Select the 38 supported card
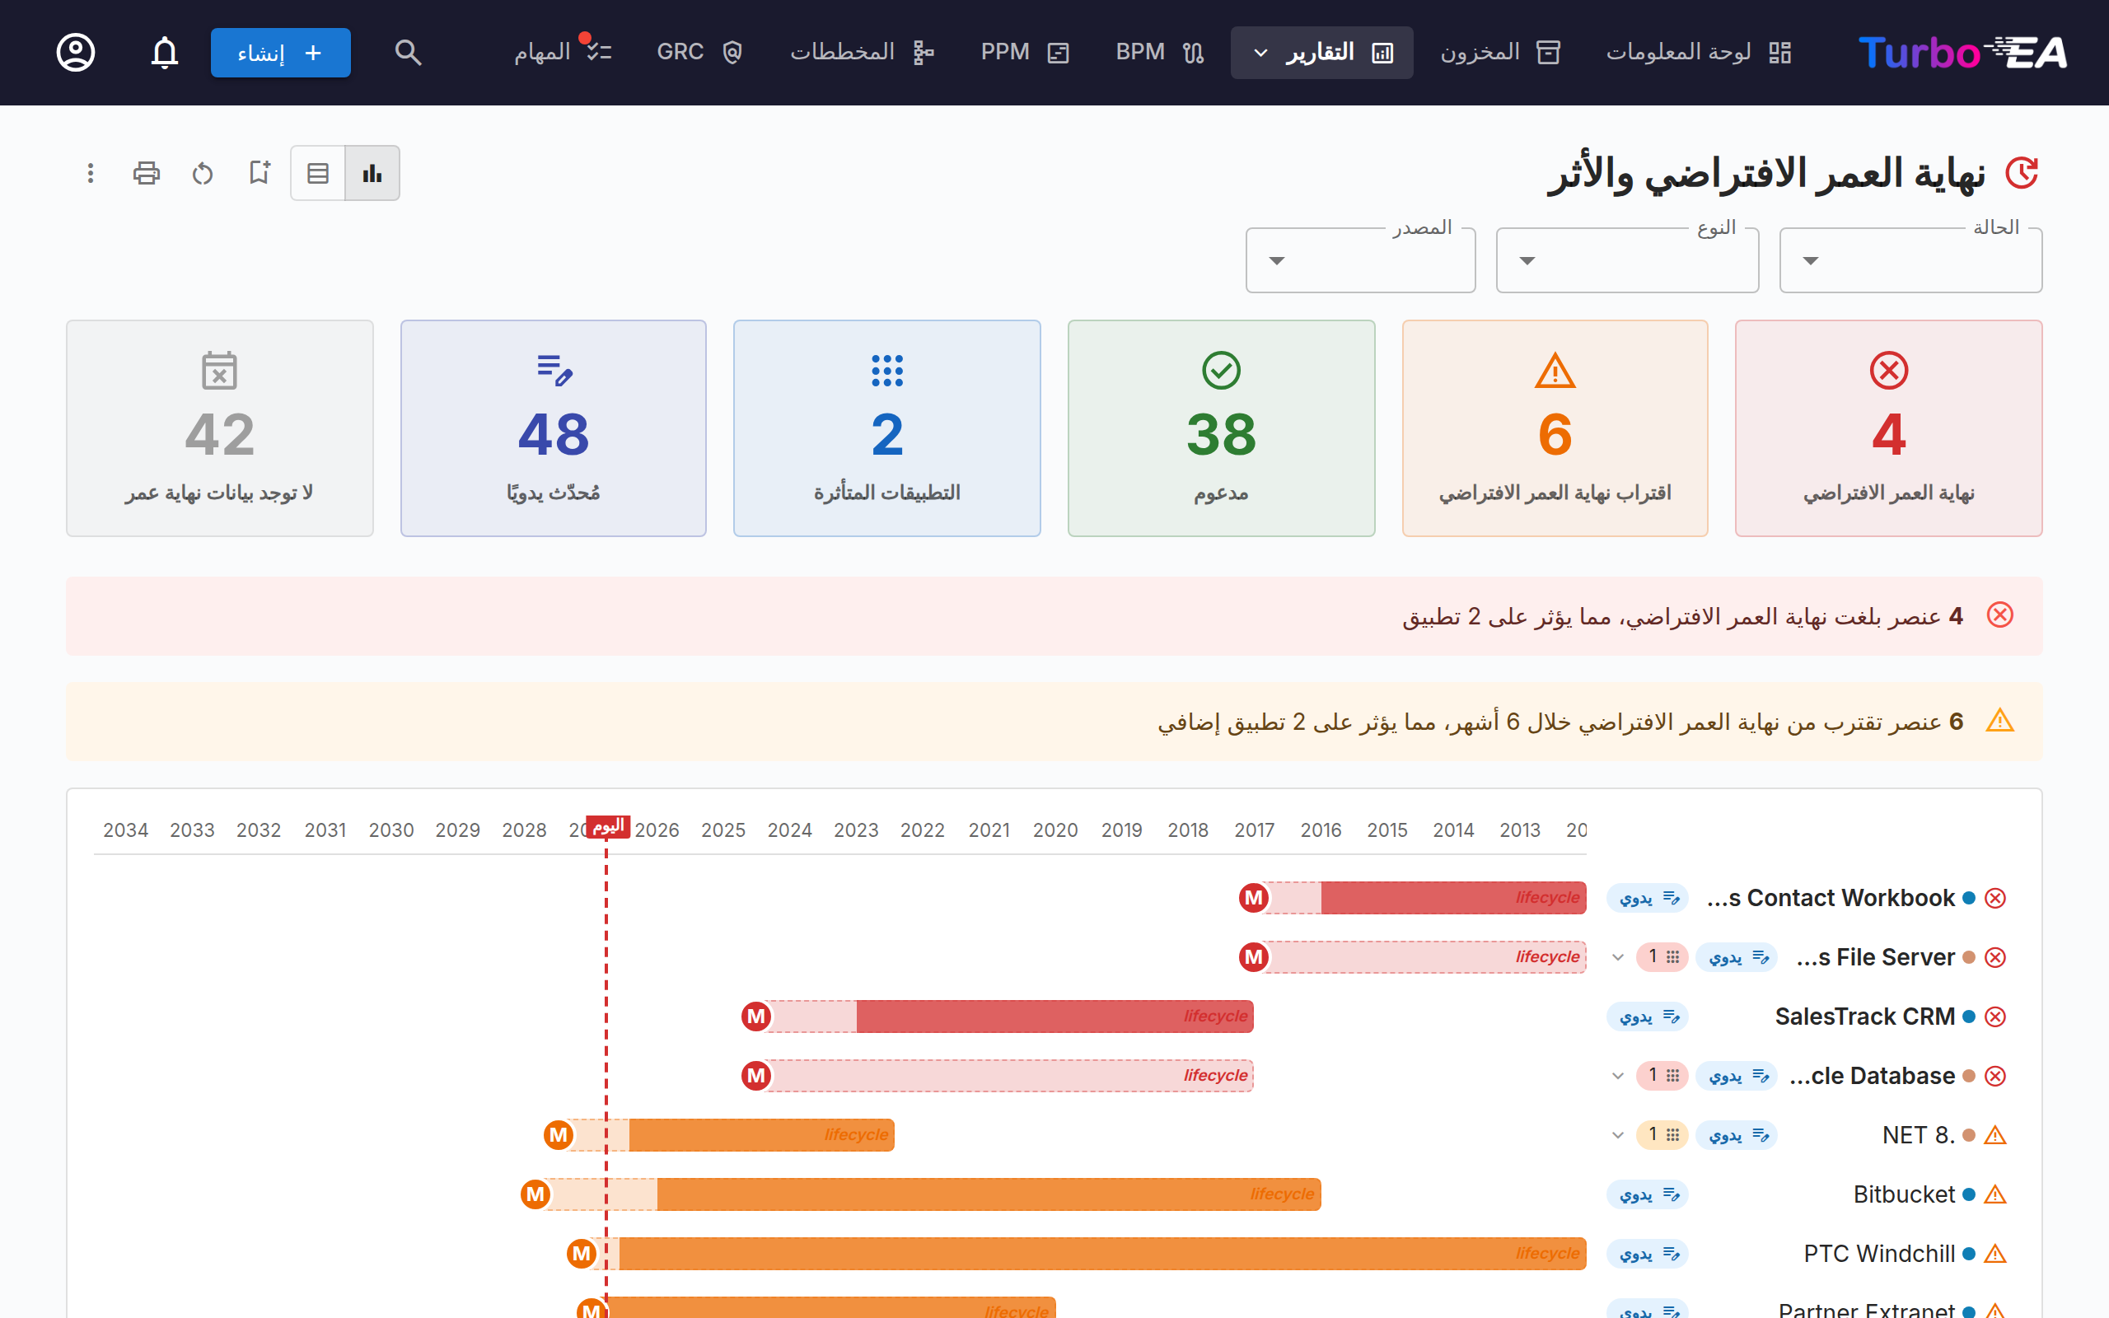The height and width of the screenshot is (1318, 2109). coord(1221,428)
